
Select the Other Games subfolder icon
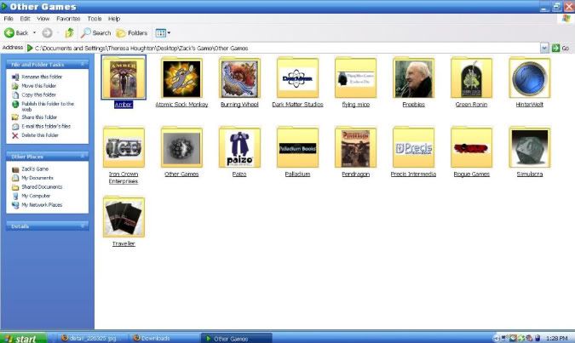coord(181,147)
